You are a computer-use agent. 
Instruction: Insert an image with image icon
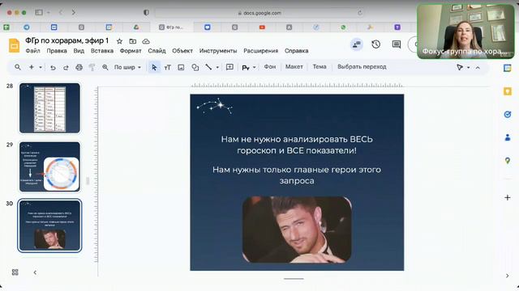pyautogui.click(x=181, y=67)
